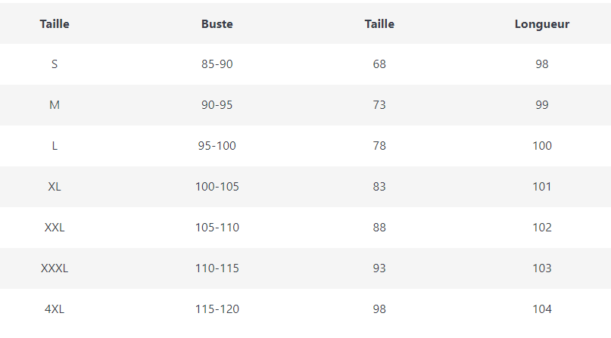Image resolution: width=611 pixels, height=338 pixels.
Task: Click waist value 93 in XXXL row
Action: coord(379,268)
